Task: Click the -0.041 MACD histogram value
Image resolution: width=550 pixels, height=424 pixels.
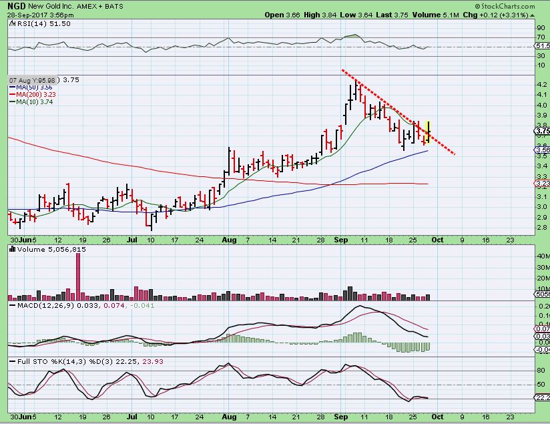Action: coord(142,305)
